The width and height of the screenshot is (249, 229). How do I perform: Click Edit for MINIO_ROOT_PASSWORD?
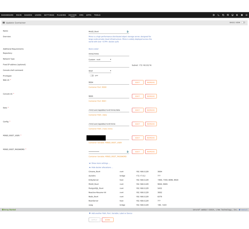tap(138, 152)
